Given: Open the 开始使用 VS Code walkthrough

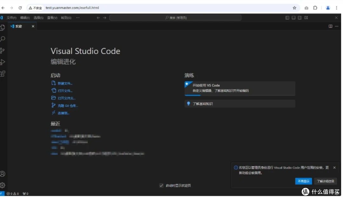Looking at the screenshot, I should (240, 89).
